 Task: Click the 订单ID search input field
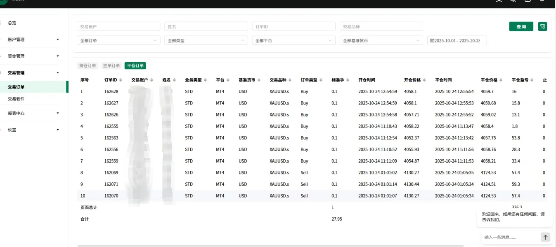pos(293,26)
